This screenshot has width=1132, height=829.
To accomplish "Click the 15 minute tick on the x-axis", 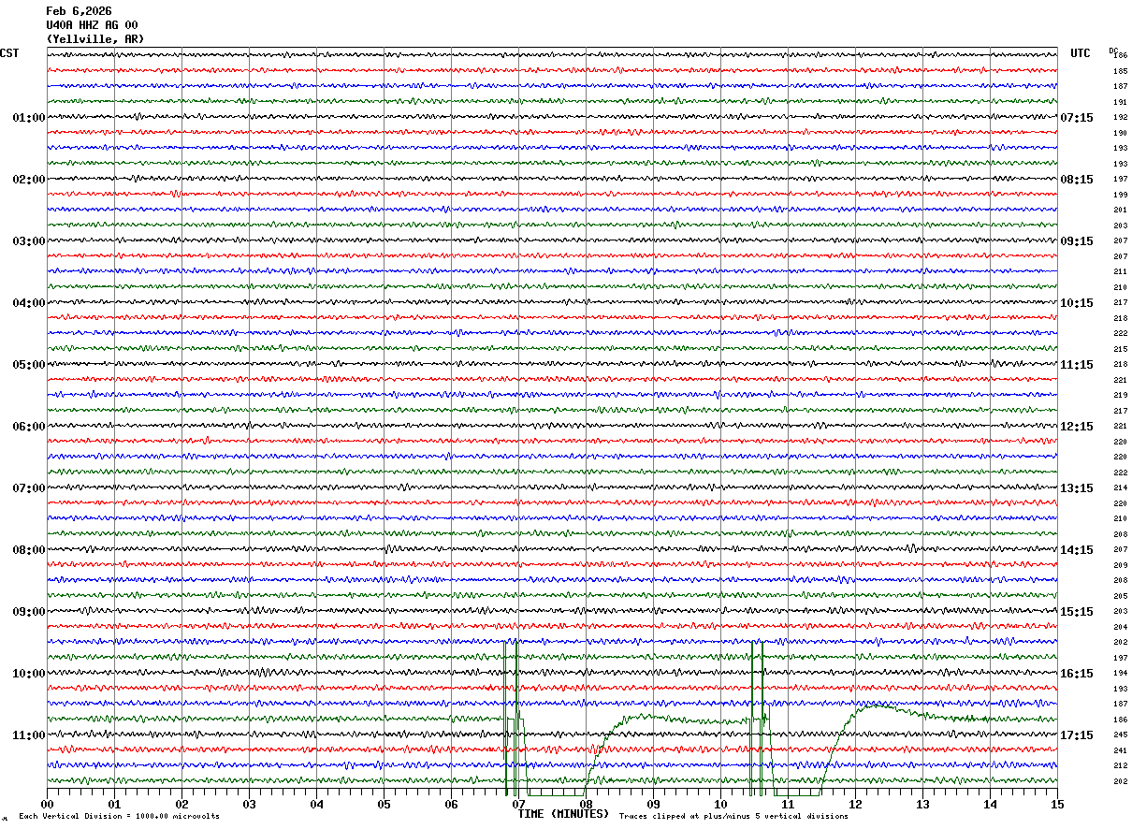I will pyautogui.click(x=1057, y=804).
